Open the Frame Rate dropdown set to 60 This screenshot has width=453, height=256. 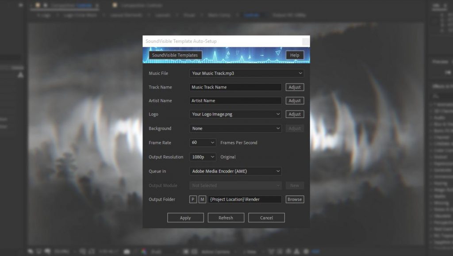point(203,142)
